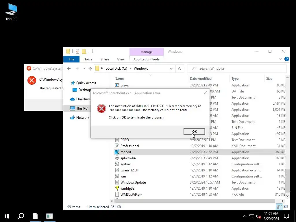
Task: Select the win configuration settings file
Action: pos(123,176)
